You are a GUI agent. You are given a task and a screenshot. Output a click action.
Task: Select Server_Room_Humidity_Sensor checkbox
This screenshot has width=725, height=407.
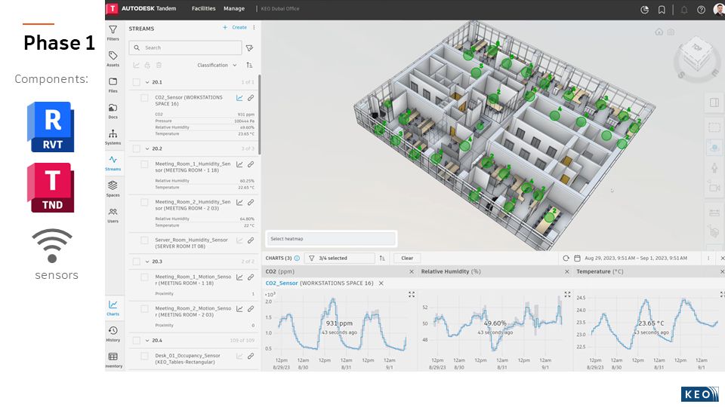144,240
